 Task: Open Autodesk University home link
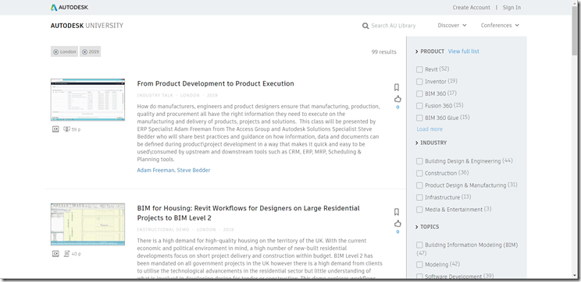click(87, 26)
